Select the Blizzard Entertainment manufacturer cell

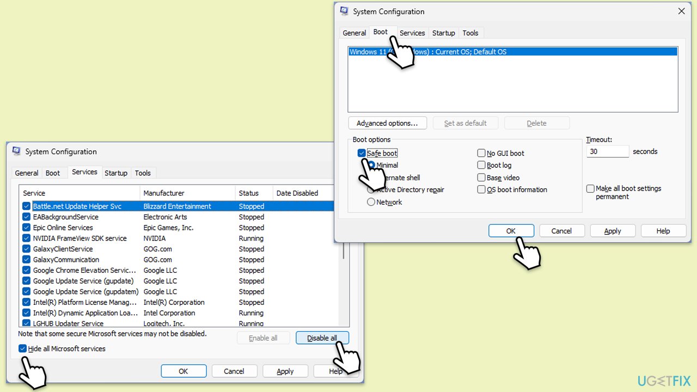(177, 206)
